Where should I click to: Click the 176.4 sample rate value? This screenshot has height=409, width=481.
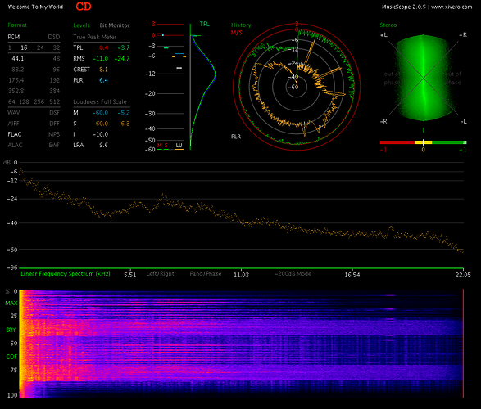coord(16,80)
